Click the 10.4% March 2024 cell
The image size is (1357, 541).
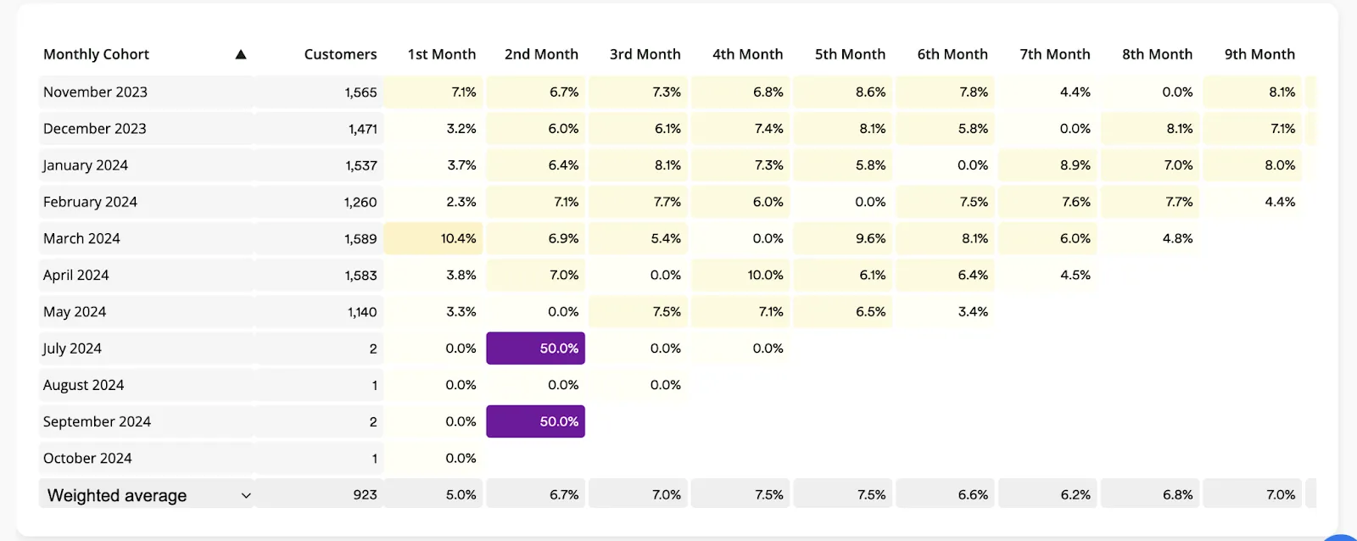coord(433,238)
